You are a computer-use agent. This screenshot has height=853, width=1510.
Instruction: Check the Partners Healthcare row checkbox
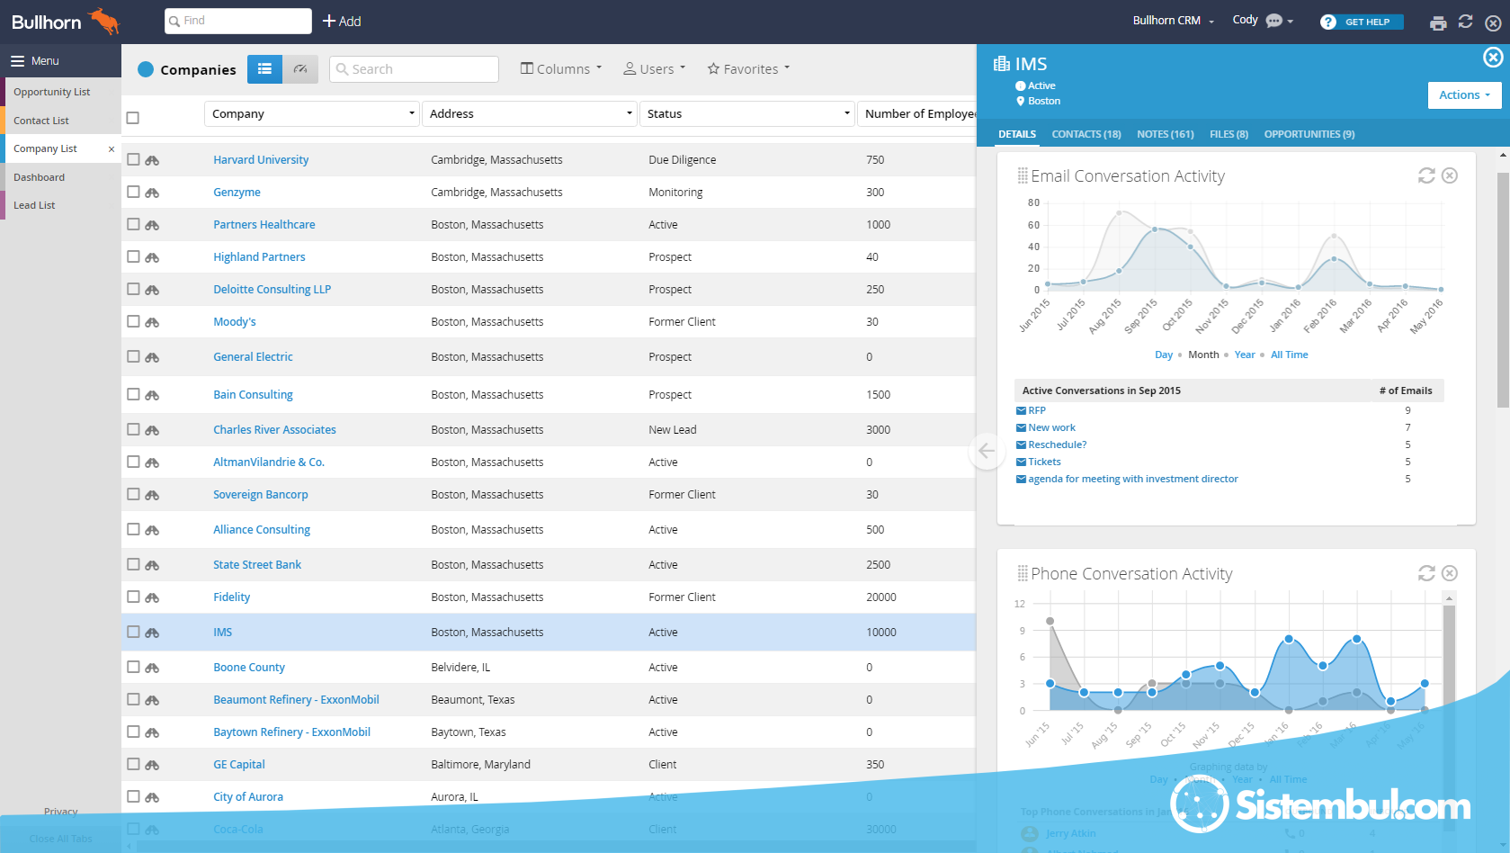[133, 224]
